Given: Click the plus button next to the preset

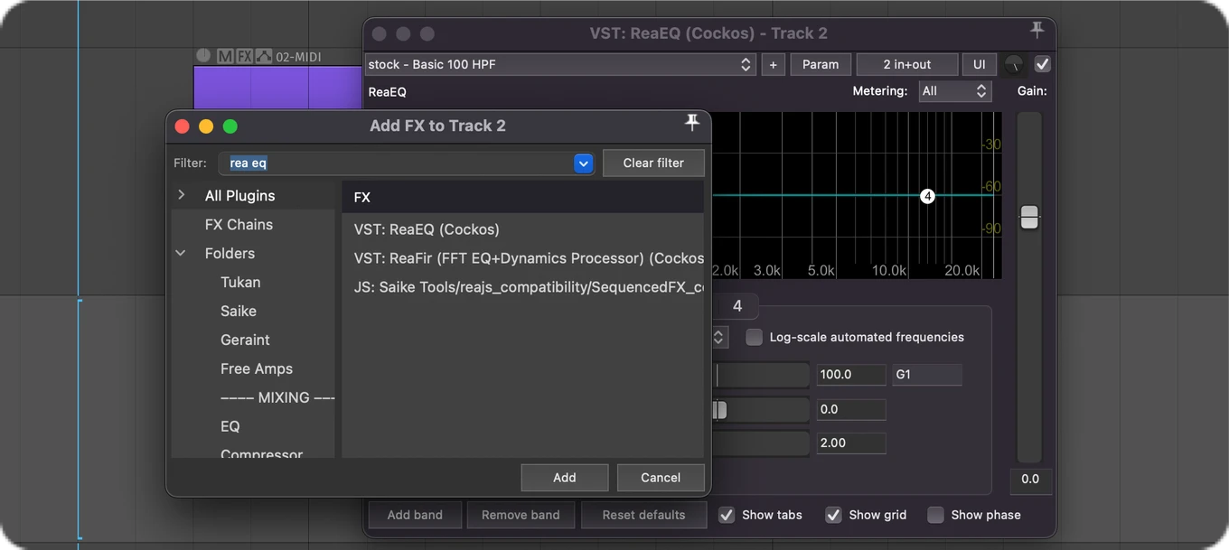Looking at the screenshot, I should point(773,64).
